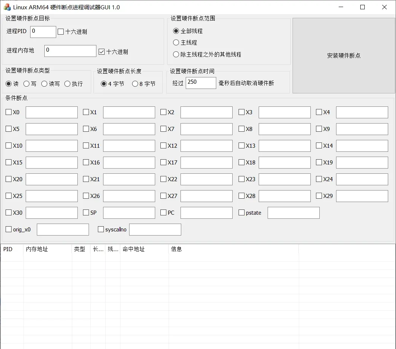Click the 内存地址 column header
Screen dimensions: 396x349
48,249
